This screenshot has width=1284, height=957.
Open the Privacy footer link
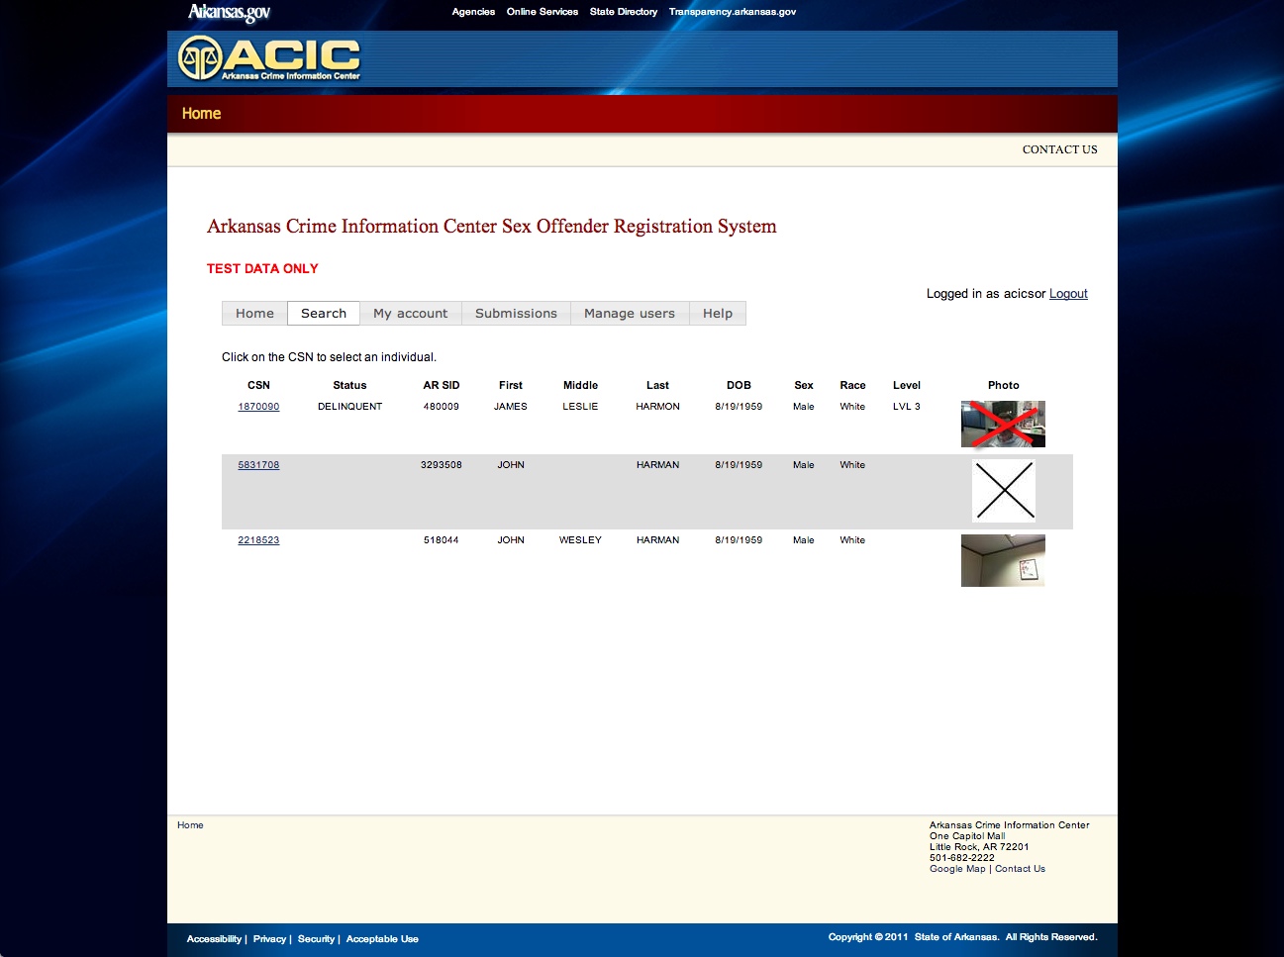point(269,939)
